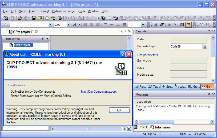Click the Barcode type info button

point(205,47)
